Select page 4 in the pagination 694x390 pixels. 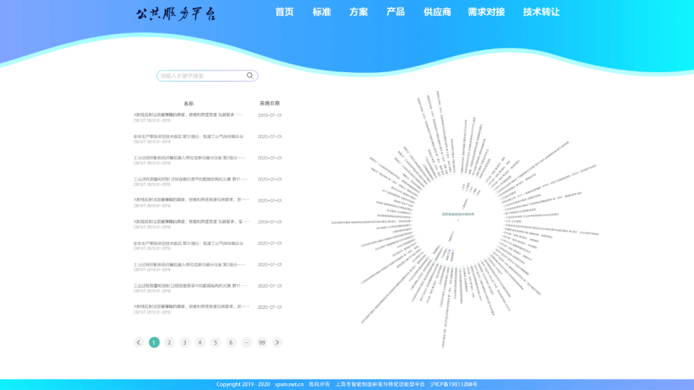200,342
